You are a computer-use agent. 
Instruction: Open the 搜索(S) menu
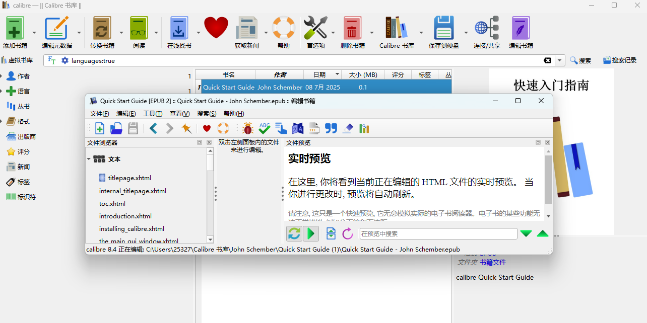coord(207,114)
